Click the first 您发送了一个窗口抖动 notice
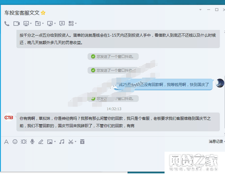Viewport: 225px width, 174px height. click(113, 56)
